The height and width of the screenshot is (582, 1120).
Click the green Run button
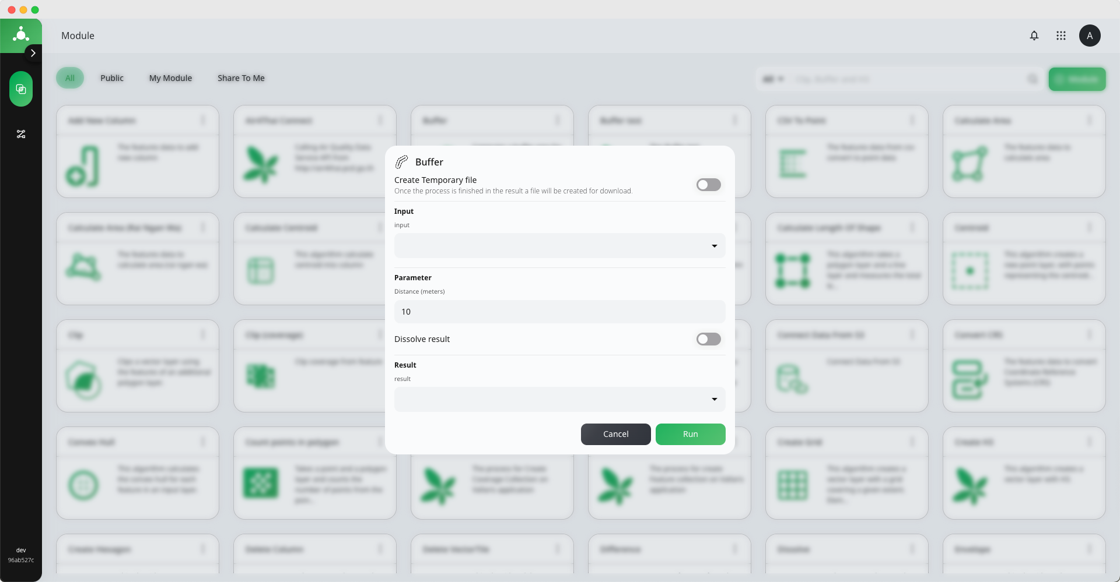pos(691,434)
